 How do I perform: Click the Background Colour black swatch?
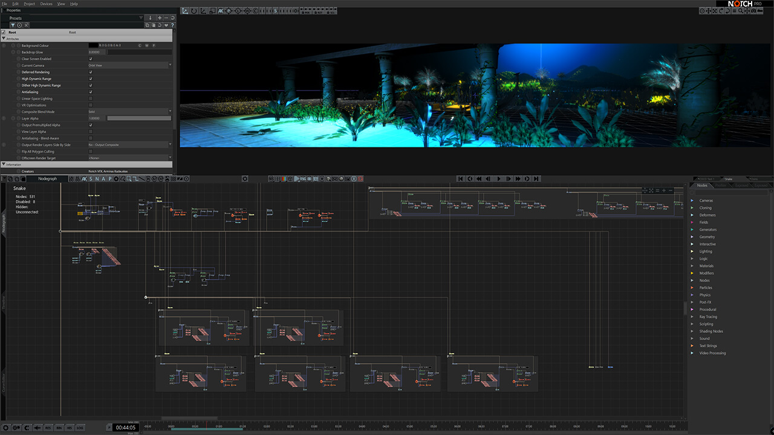93,45
